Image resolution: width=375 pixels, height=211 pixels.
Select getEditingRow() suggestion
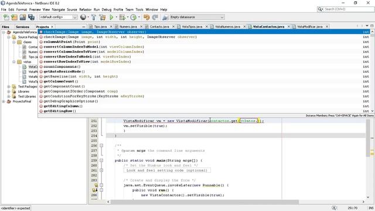pyautogui.click(x=204, y=111)
